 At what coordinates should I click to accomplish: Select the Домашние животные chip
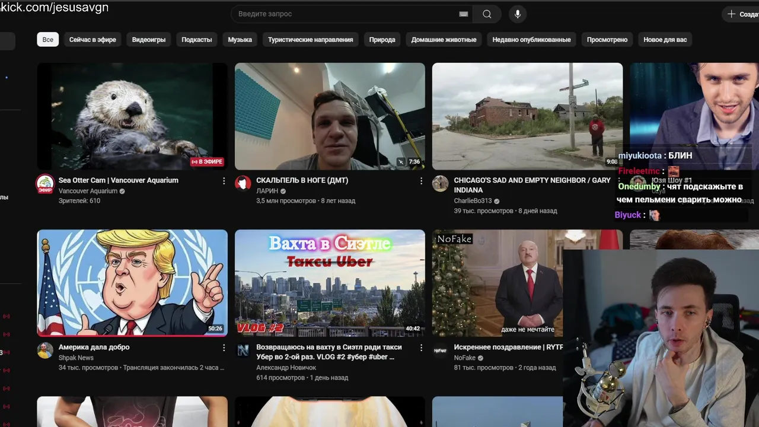444,40
